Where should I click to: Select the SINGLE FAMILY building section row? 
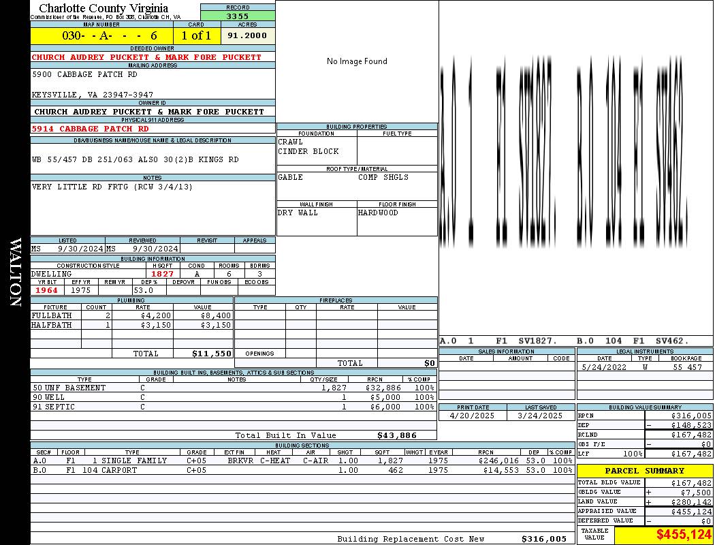tap(302, 461)
